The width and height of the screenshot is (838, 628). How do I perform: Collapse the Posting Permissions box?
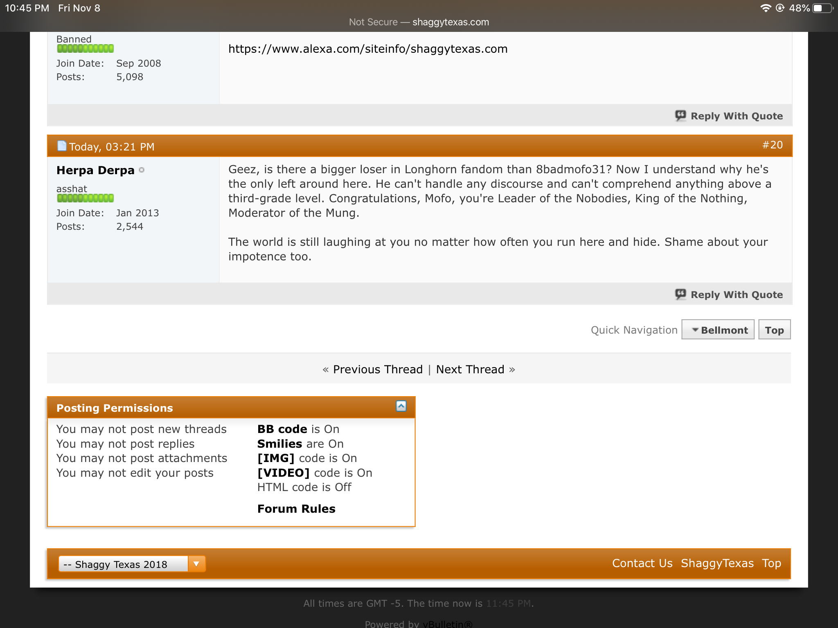[401, 406]
